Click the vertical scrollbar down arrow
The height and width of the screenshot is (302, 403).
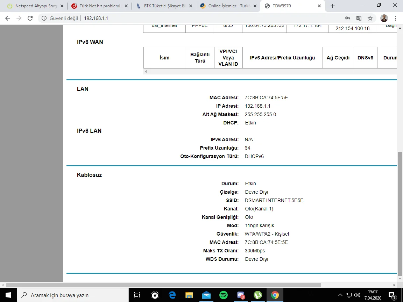400,279
